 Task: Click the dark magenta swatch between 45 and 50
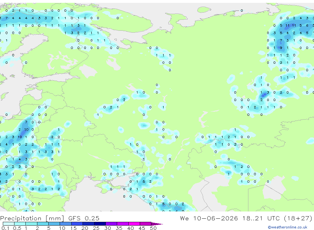click(x=146, y=224)
